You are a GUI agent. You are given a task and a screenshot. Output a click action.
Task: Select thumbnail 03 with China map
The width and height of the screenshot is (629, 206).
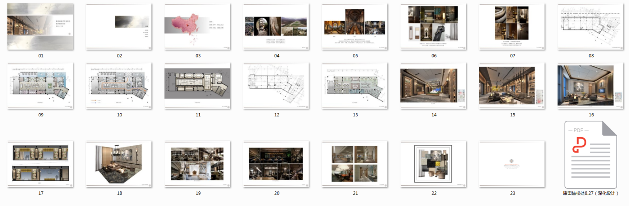pyautogui.click(x=198, y=27)
